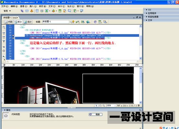The image size is (179, 129).
Task: Click the file management icon
Action: [x=83, y=22]
